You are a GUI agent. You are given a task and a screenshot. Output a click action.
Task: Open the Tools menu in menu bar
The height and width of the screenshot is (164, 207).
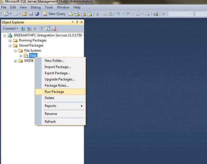(49, 7)
